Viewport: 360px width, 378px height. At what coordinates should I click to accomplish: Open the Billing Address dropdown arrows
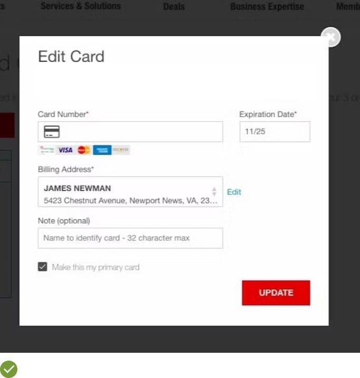214,192
